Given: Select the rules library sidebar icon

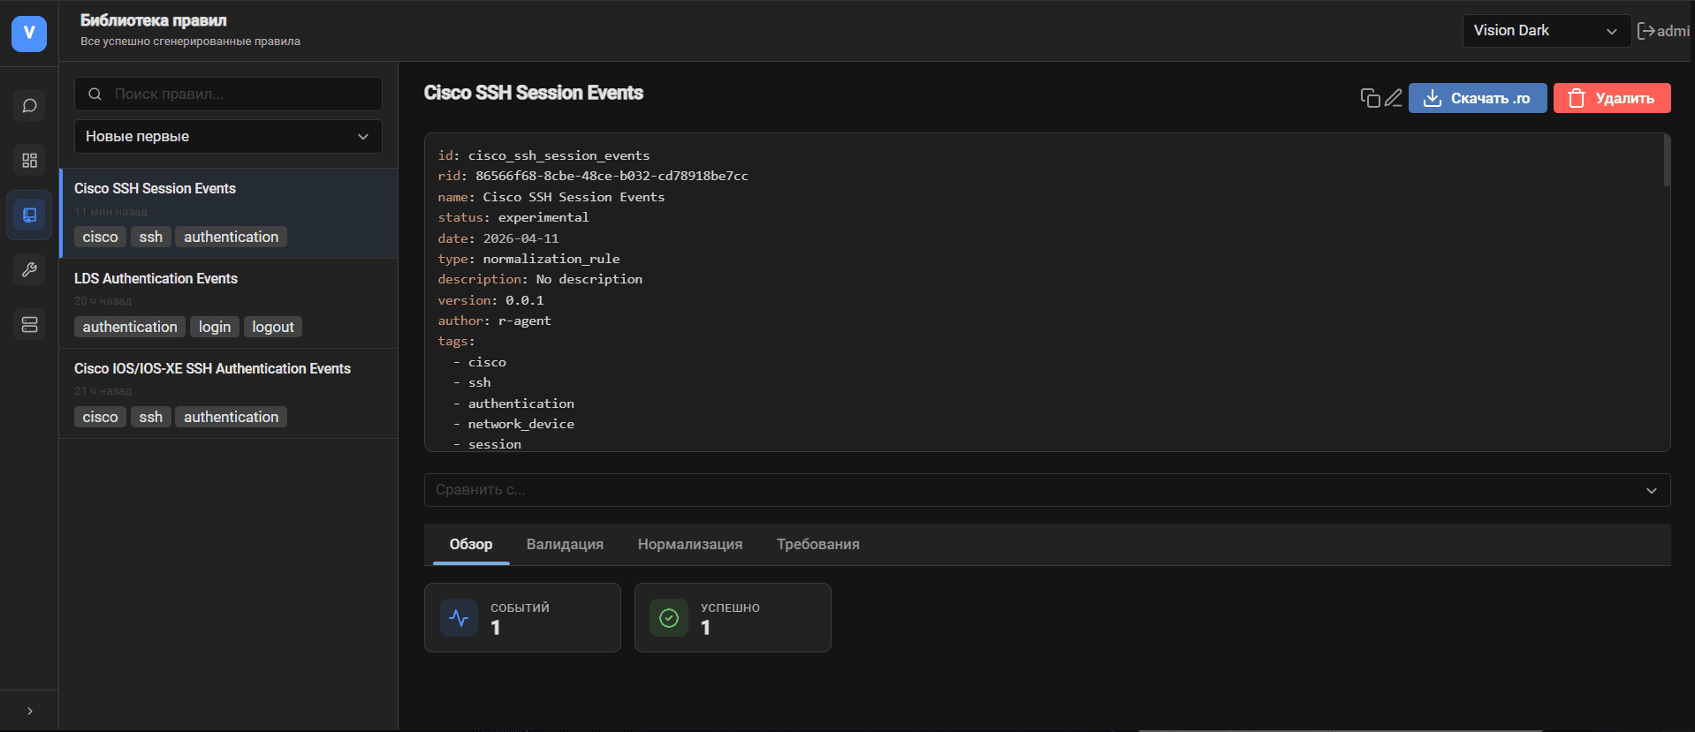Looking at the screenshot, I should [29, 215].
